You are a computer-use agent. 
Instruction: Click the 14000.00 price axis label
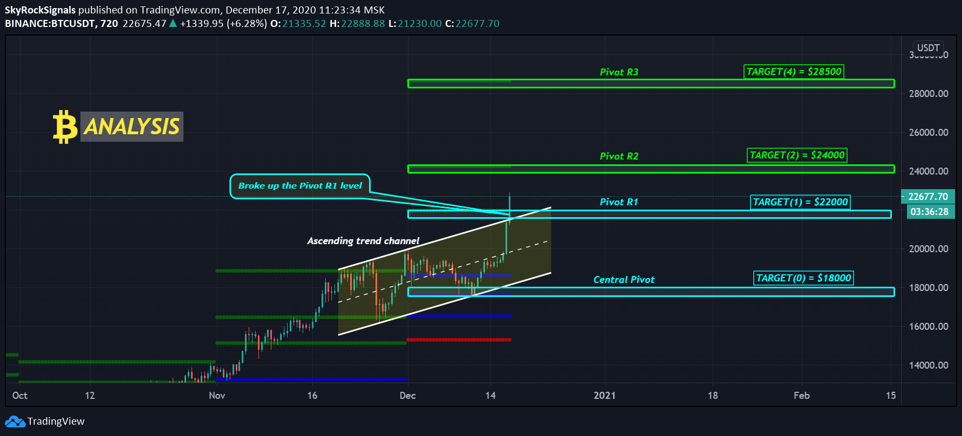coord(929,365)
